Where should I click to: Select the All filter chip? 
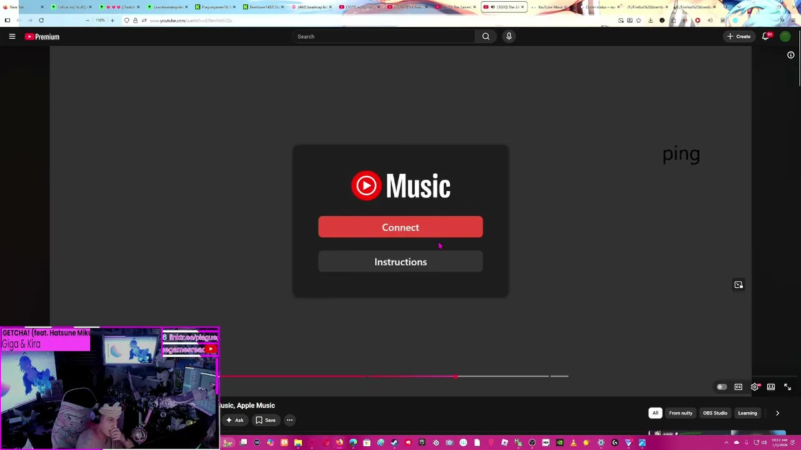(x=655, y=413)
